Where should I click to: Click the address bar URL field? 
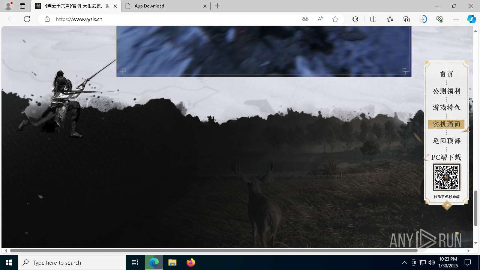[x=176, y=19]
